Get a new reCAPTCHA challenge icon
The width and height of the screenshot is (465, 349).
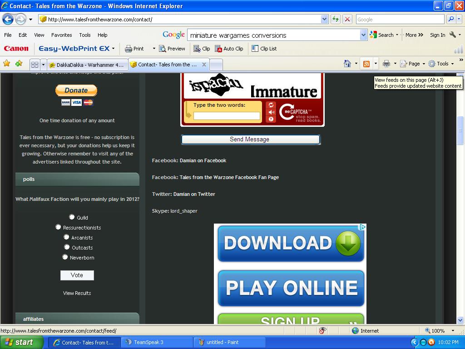point(271,105)
